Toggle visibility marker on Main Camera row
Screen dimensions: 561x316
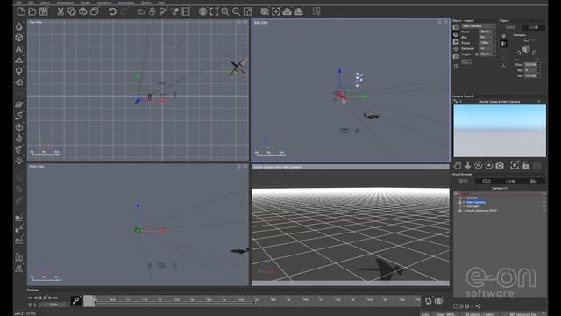[544, 202]
